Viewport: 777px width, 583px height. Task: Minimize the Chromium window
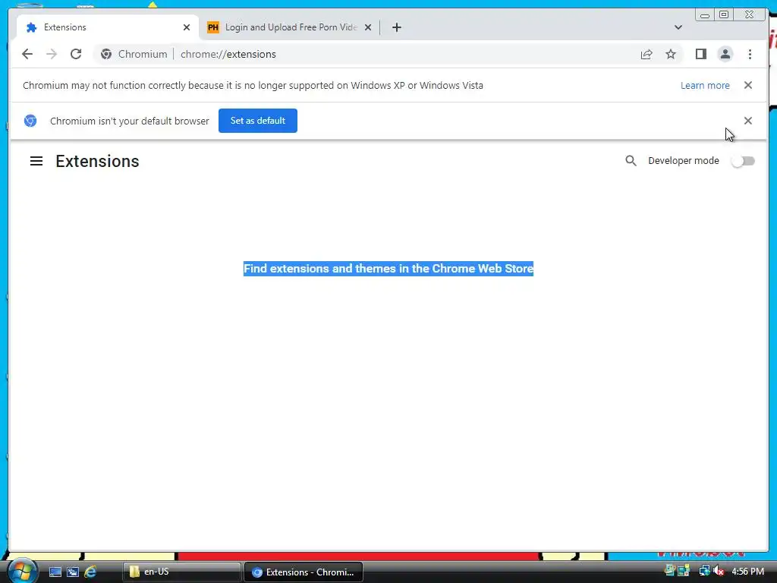tap(705, 14)
